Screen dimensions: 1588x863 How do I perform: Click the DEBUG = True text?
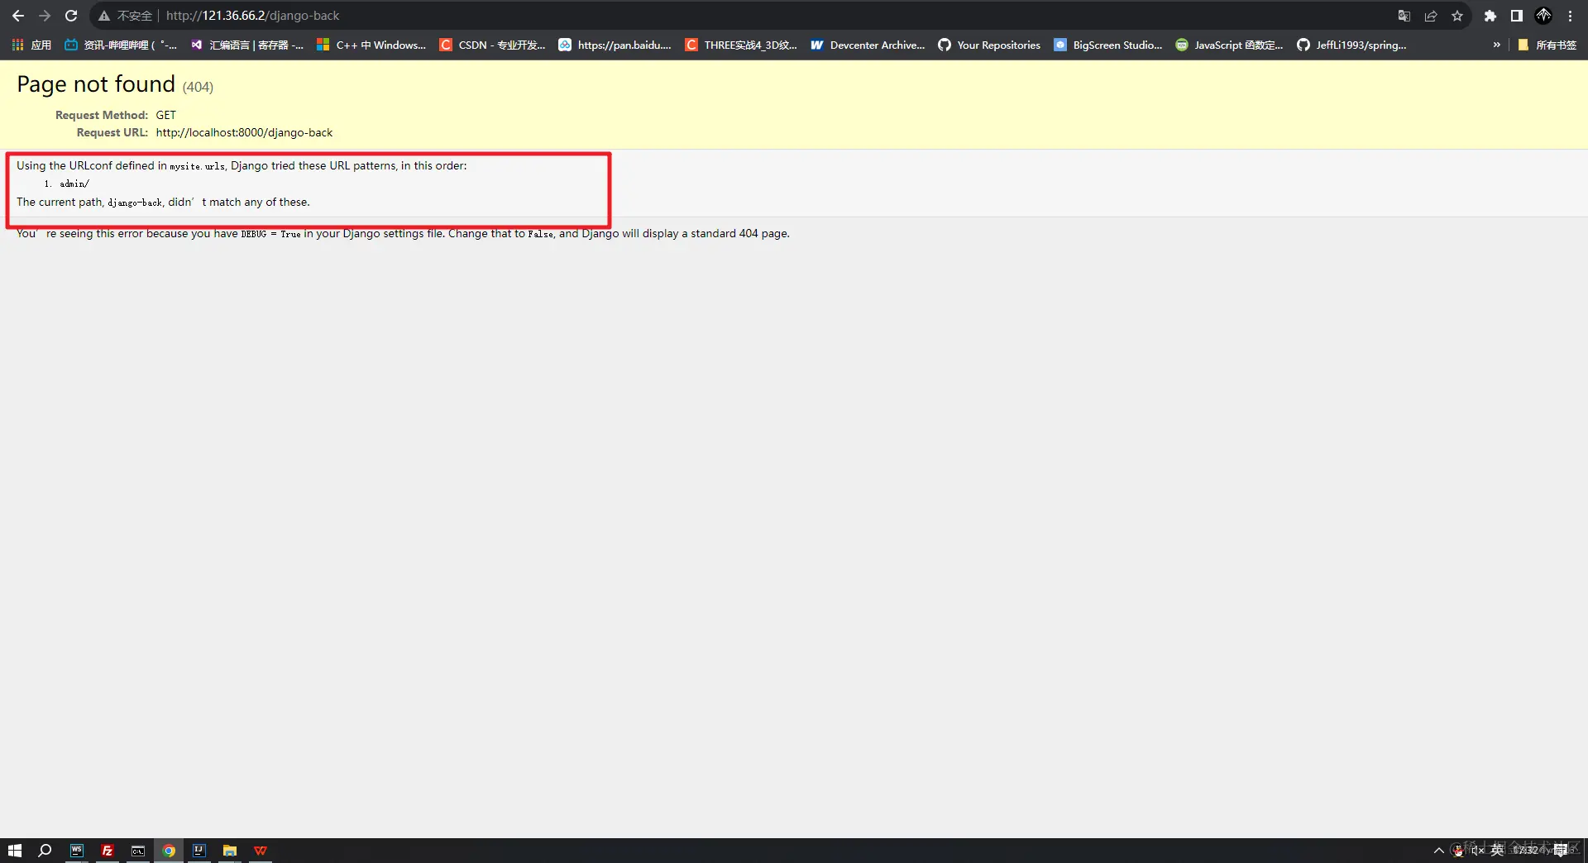click(x=270, y=234)
